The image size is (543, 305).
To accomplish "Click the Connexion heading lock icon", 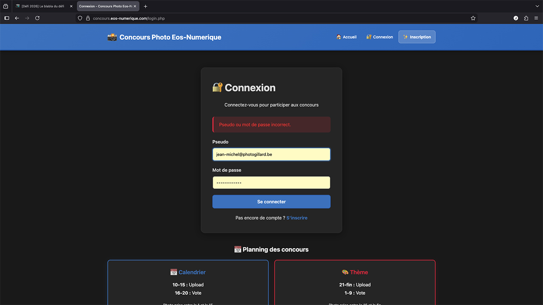I will pos(217,88).
